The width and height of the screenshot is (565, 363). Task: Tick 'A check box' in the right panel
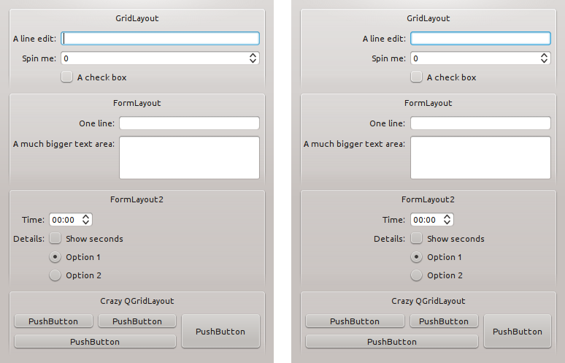point(416,77)
